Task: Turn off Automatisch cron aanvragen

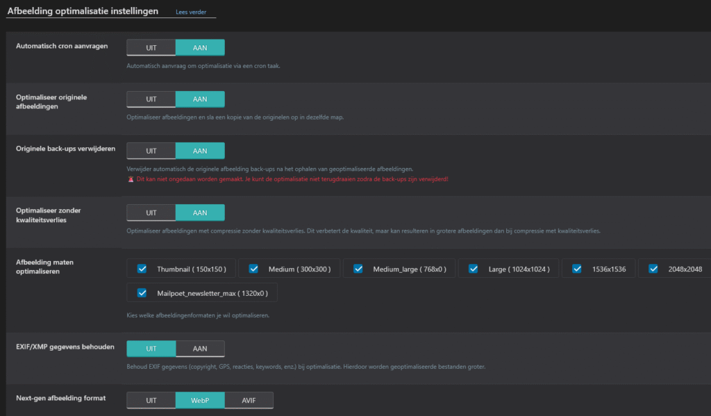Action: pos(151,48)
